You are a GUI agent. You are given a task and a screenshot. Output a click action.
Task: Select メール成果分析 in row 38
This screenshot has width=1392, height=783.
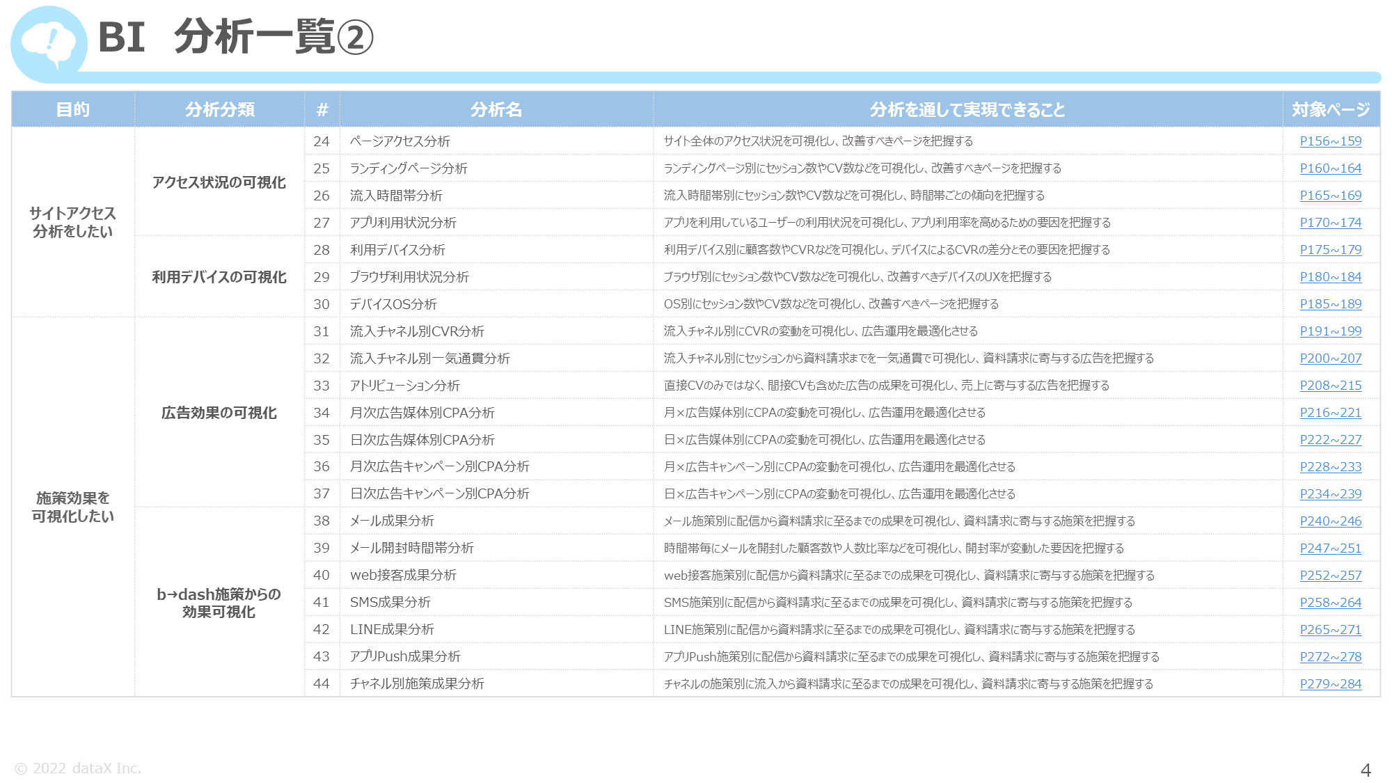(392, 521)
